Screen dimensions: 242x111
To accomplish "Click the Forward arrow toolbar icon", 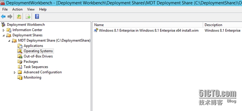I will point(10,17).
